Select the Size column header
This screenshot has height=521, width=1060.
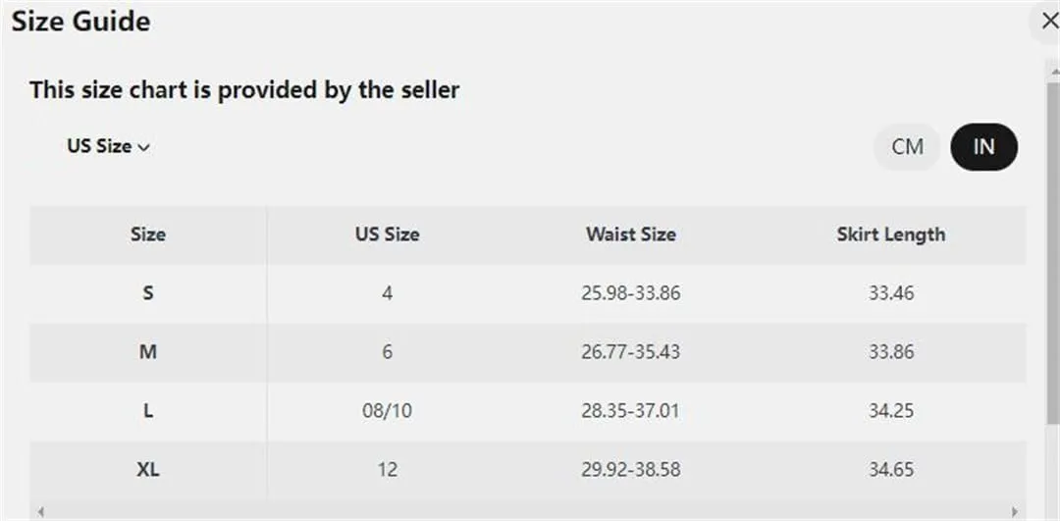pyautogui.click(x=148, y=234)
